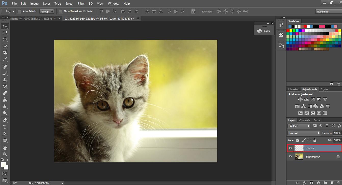Open the Filter menu
Screen dimensions: 342x185
click(x=81, y=4)
